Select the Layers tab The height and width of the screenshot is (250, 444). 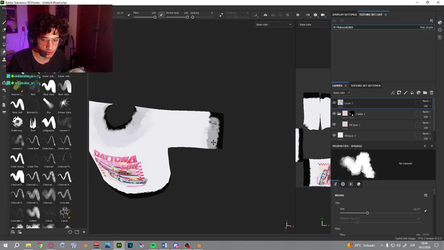coord(337,85)
